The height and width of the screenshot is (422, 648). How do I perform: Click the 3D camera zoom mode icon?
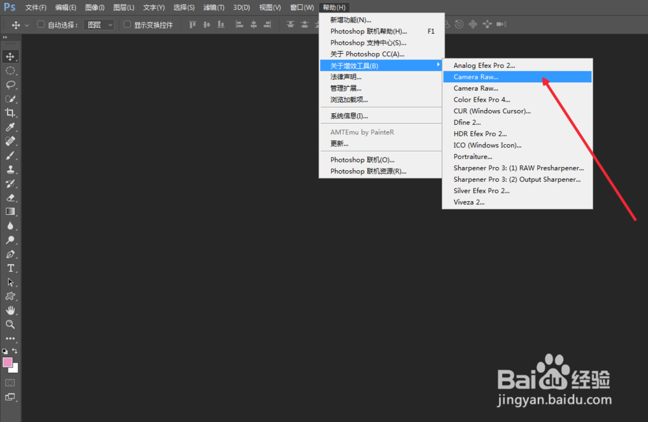point(502,25)
